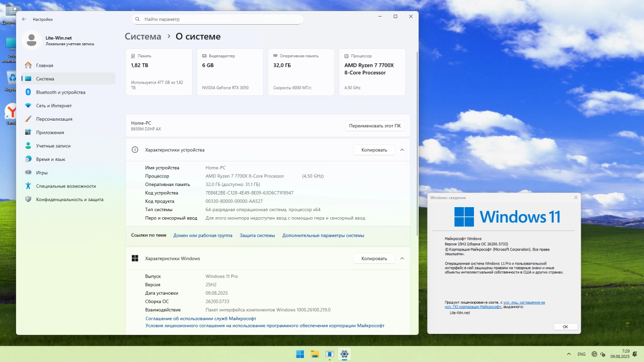Open the Видеоадаптер graphics card tile

(x=230, y=72)
